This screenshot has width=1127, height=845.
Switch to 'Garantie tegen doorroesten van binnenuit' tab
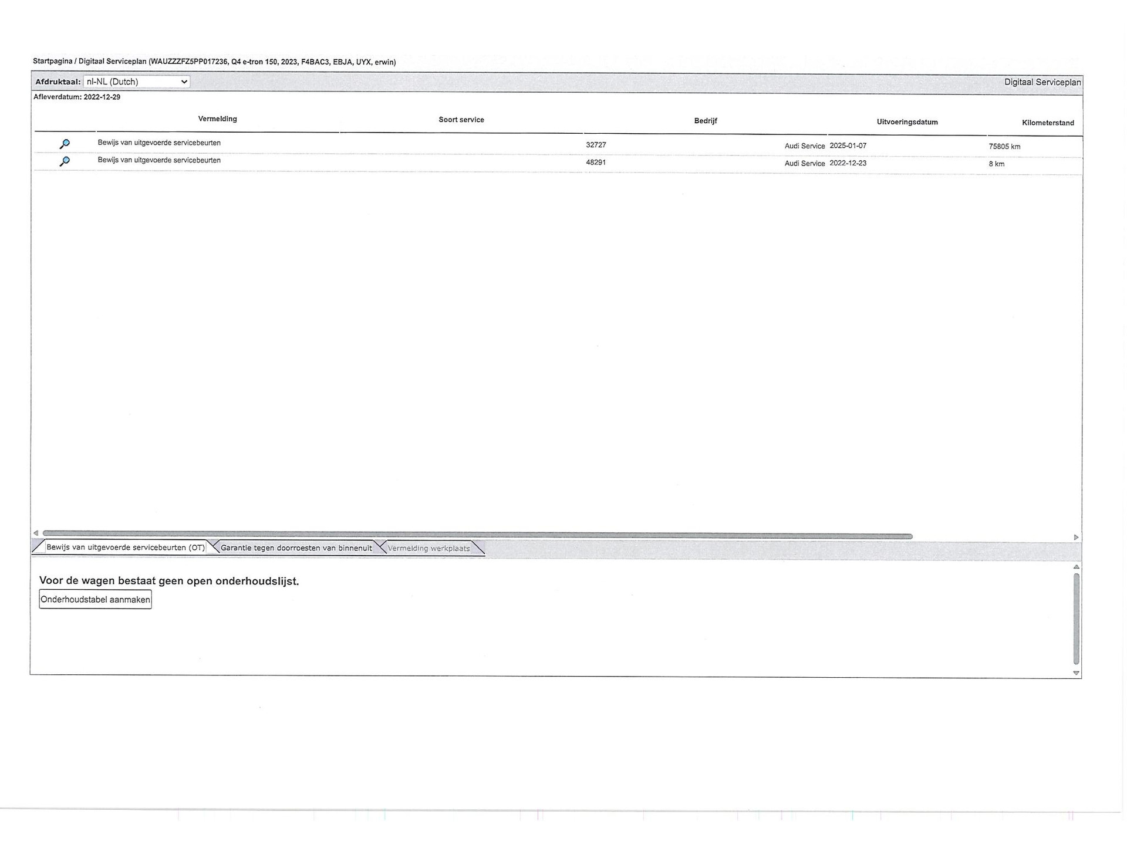(296, 548)
